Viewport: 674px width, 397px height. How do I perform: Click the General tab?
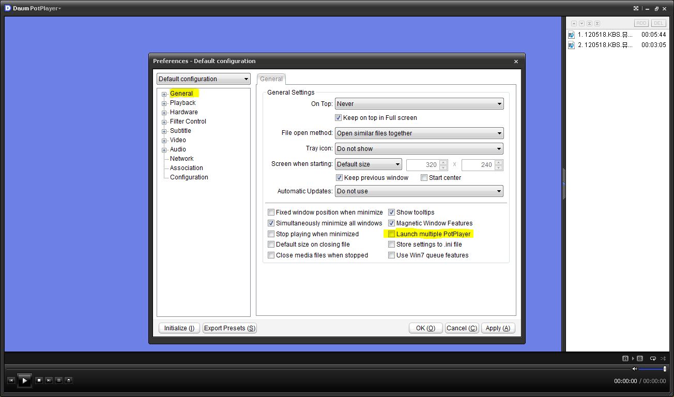[271, 79]
